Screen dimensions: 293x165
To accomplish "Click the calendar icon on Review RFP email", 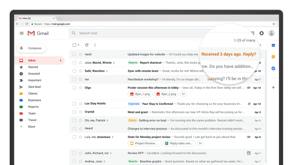I will (249, 153).
